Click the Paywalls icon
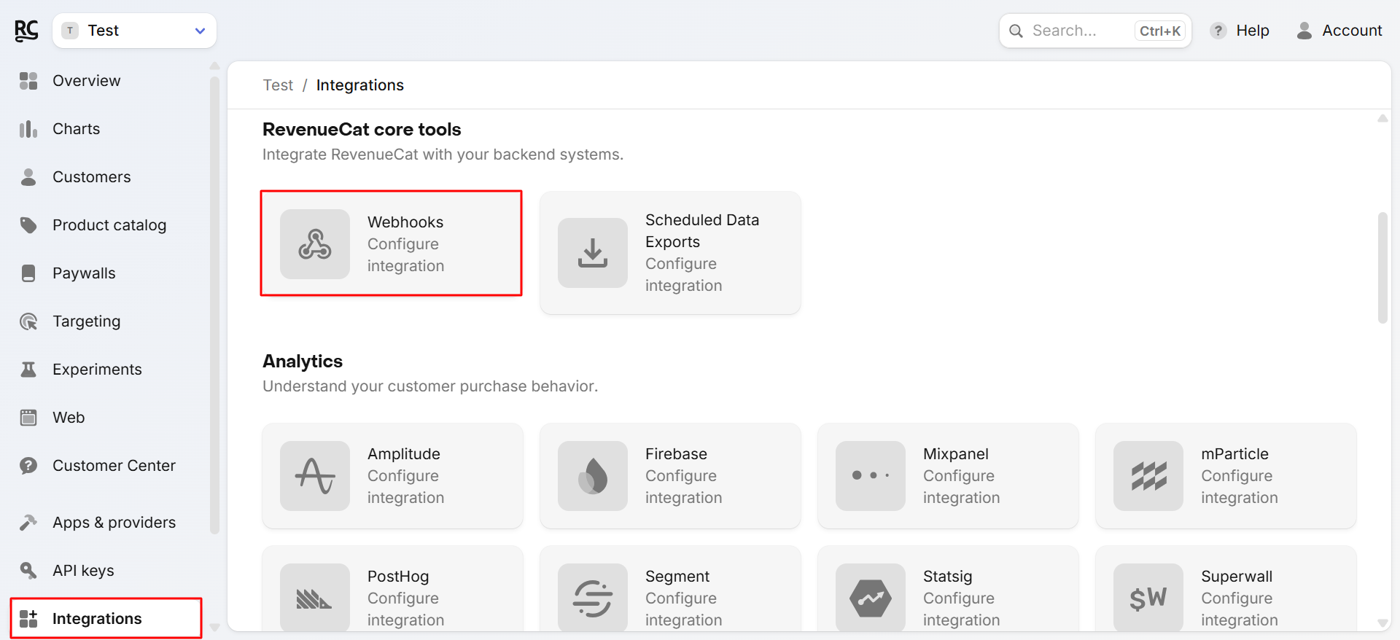This screenshot has width=1400, height=640. click(28, 273)
